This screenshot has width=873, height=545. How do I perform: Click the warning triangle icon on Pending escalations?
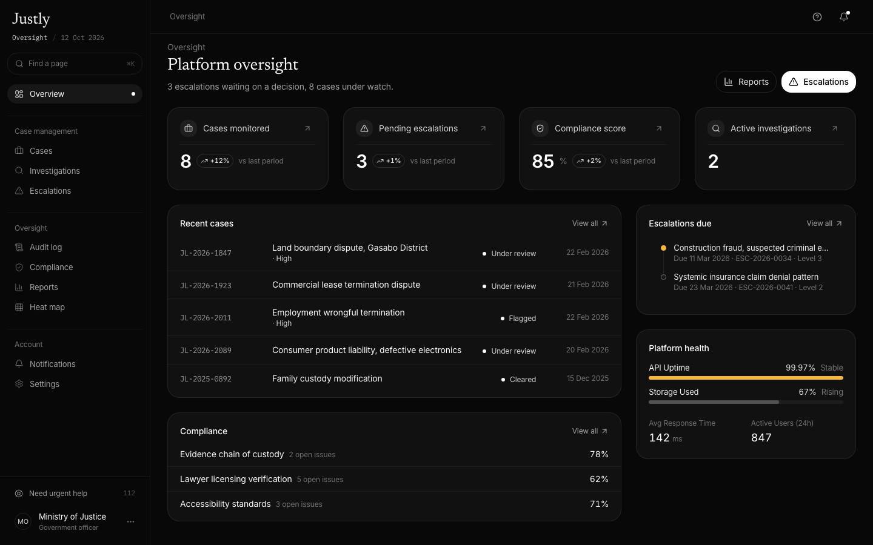(364, 128)
